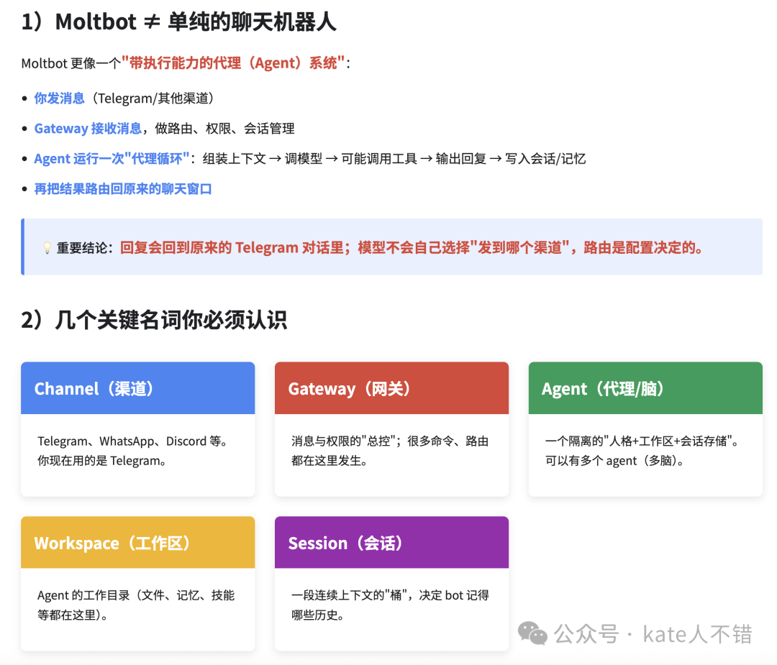Viewport: 777px width, 665px height.
Task: Click the '公众号 · kate人不错' watermark text
Action: [653, 634]
